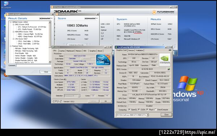Click into the Comment text field

pos(34,65)
